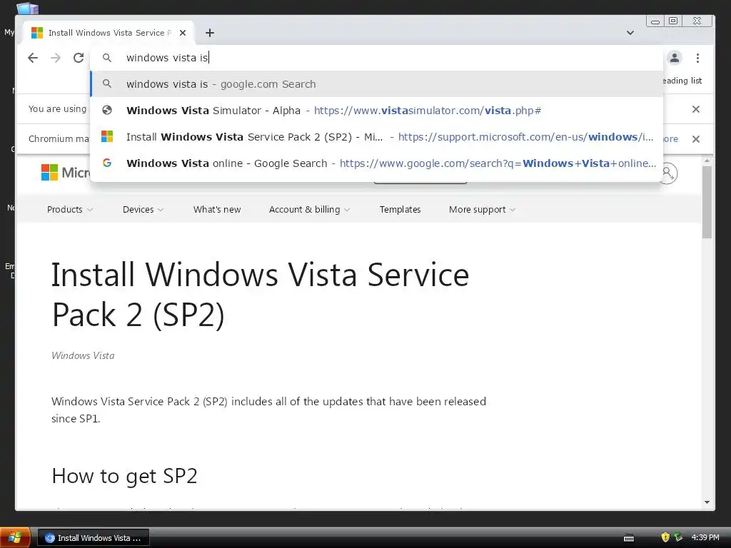Click the page vertical scrollbar thumb

pos(707,202)
